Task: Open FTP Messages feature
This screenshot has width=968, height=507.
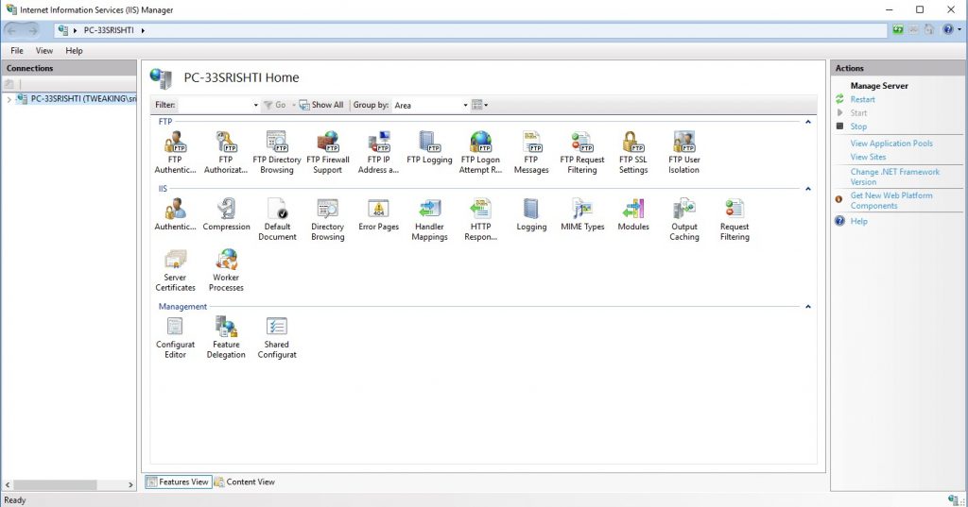Action: click(531, 152)
